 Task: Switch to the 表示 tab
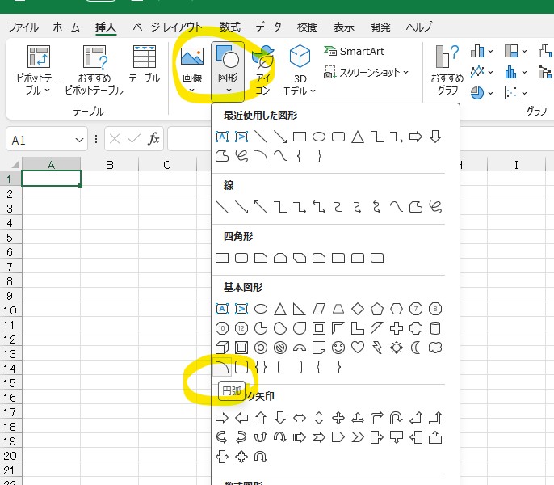(x=343, y=27)
